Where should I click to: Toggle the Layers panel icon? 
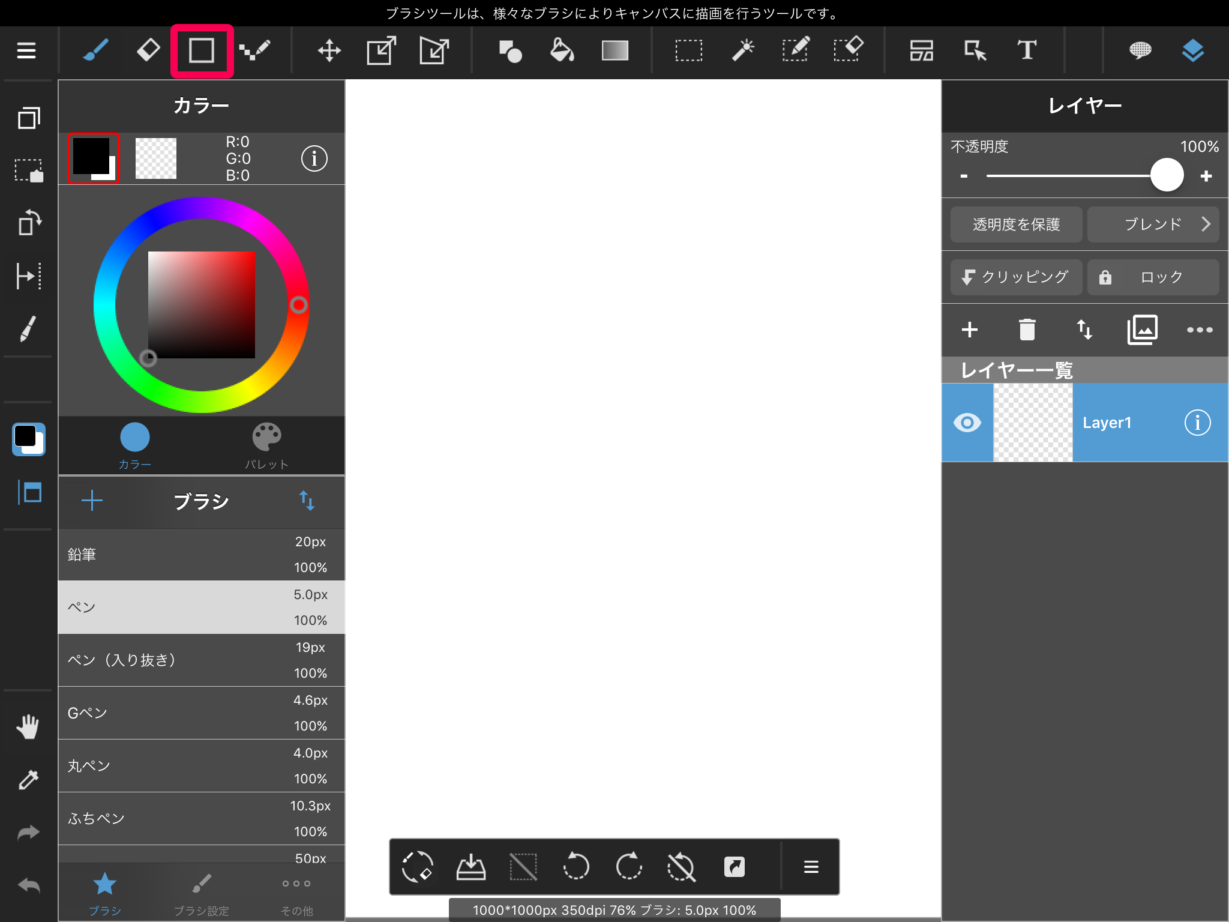tap(1193, 50)
